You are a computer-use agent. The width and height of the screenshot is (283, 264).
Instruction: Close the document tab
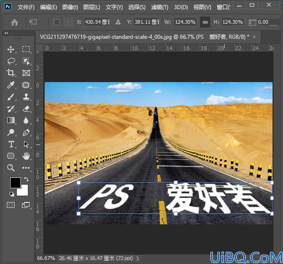tap(254, 37)
